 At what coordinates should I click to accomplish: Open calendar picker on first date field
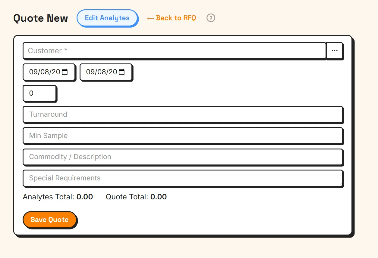[x=65, y=72]
